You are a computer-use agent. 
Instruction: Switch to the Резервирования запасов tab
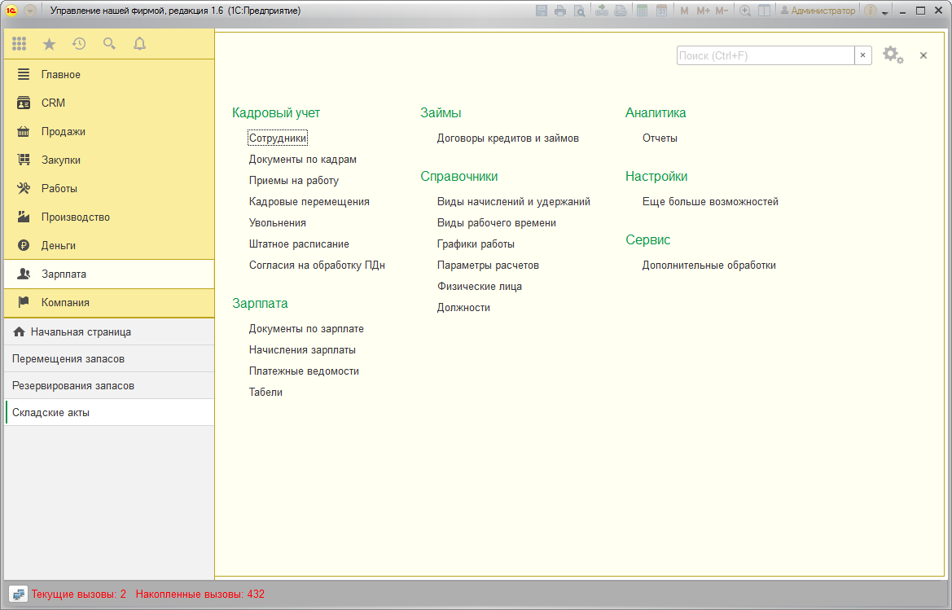point(109,385)
